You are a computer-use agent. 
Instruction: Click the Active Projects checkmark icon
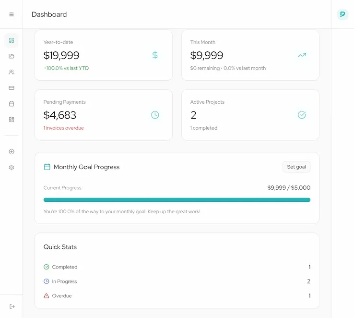pyautogui.click(x=302, y=115)
